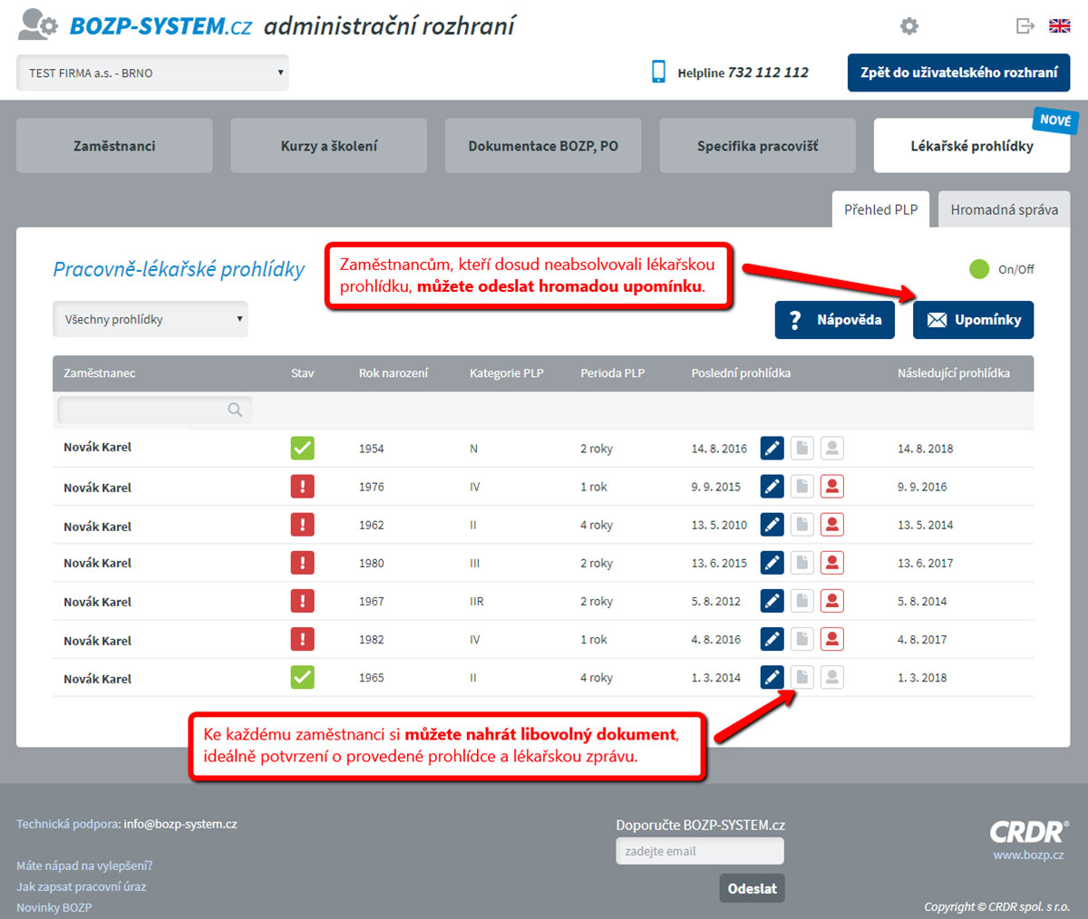Click the date 13. 5. 2010 cell
This screenshot has height=919, width=1088.
[x=719, y=525]
